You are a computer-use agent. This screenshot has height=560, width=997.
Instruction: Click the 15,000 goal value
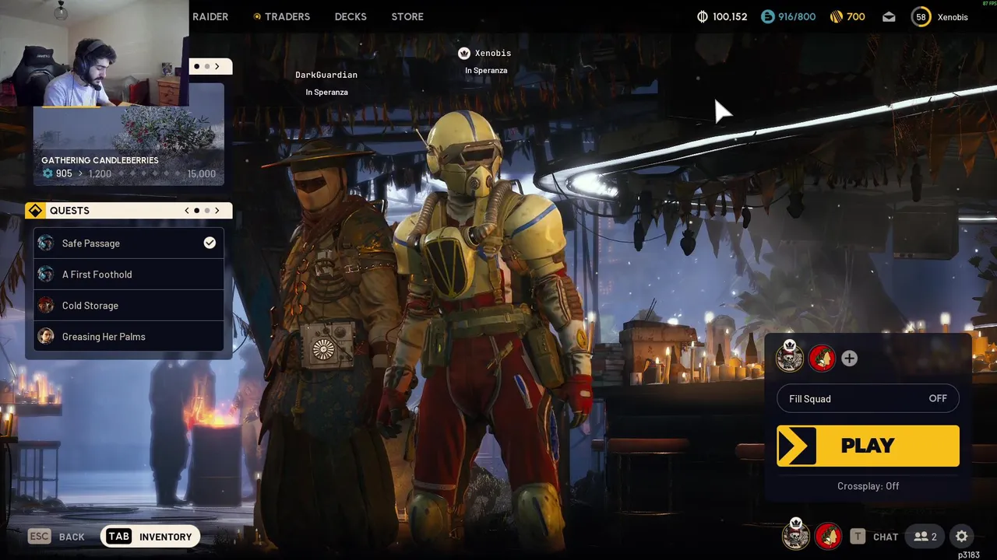(x=201, y=173)
